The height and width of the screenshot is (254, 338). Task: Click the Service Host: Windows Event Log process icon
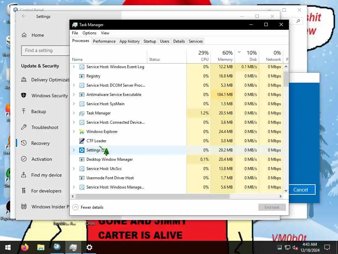point(82,67)
